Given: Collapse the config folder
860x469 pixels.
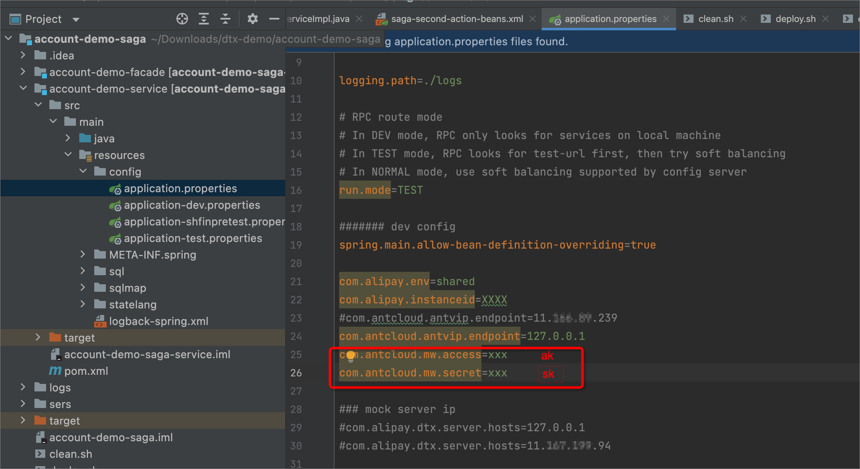Looking at the screenshot, I should pos(83,171).
